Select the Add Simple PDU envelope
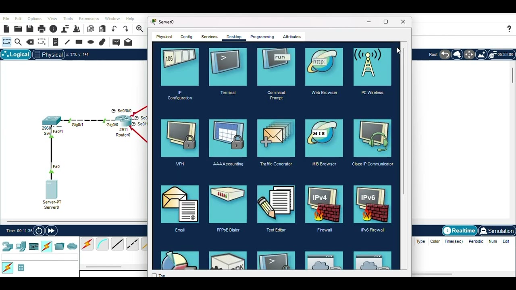516x290 pixels. [x=116, y=42]
